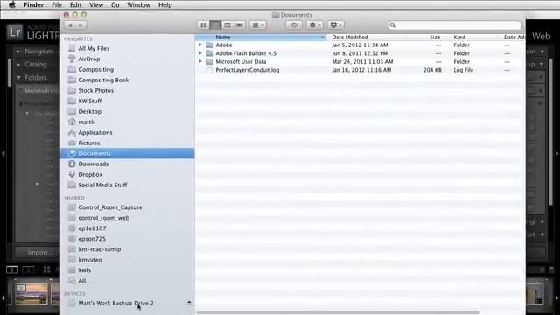
Task: Go forward with the Finder forward arrow
Action: 81,25
